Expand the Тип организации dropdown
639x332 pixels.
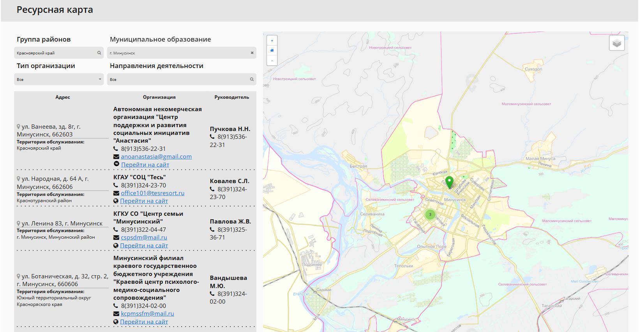click(x=58, y=79)
